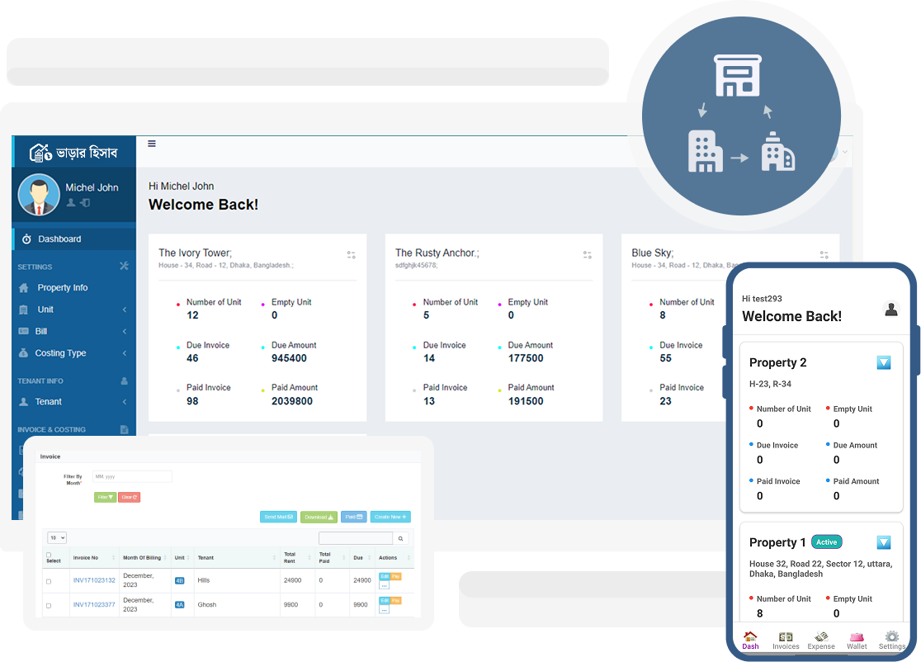Viewport: 921px width, 662px height.
Task: Open Michel John's profile avatar
Action: coord(39,195)
